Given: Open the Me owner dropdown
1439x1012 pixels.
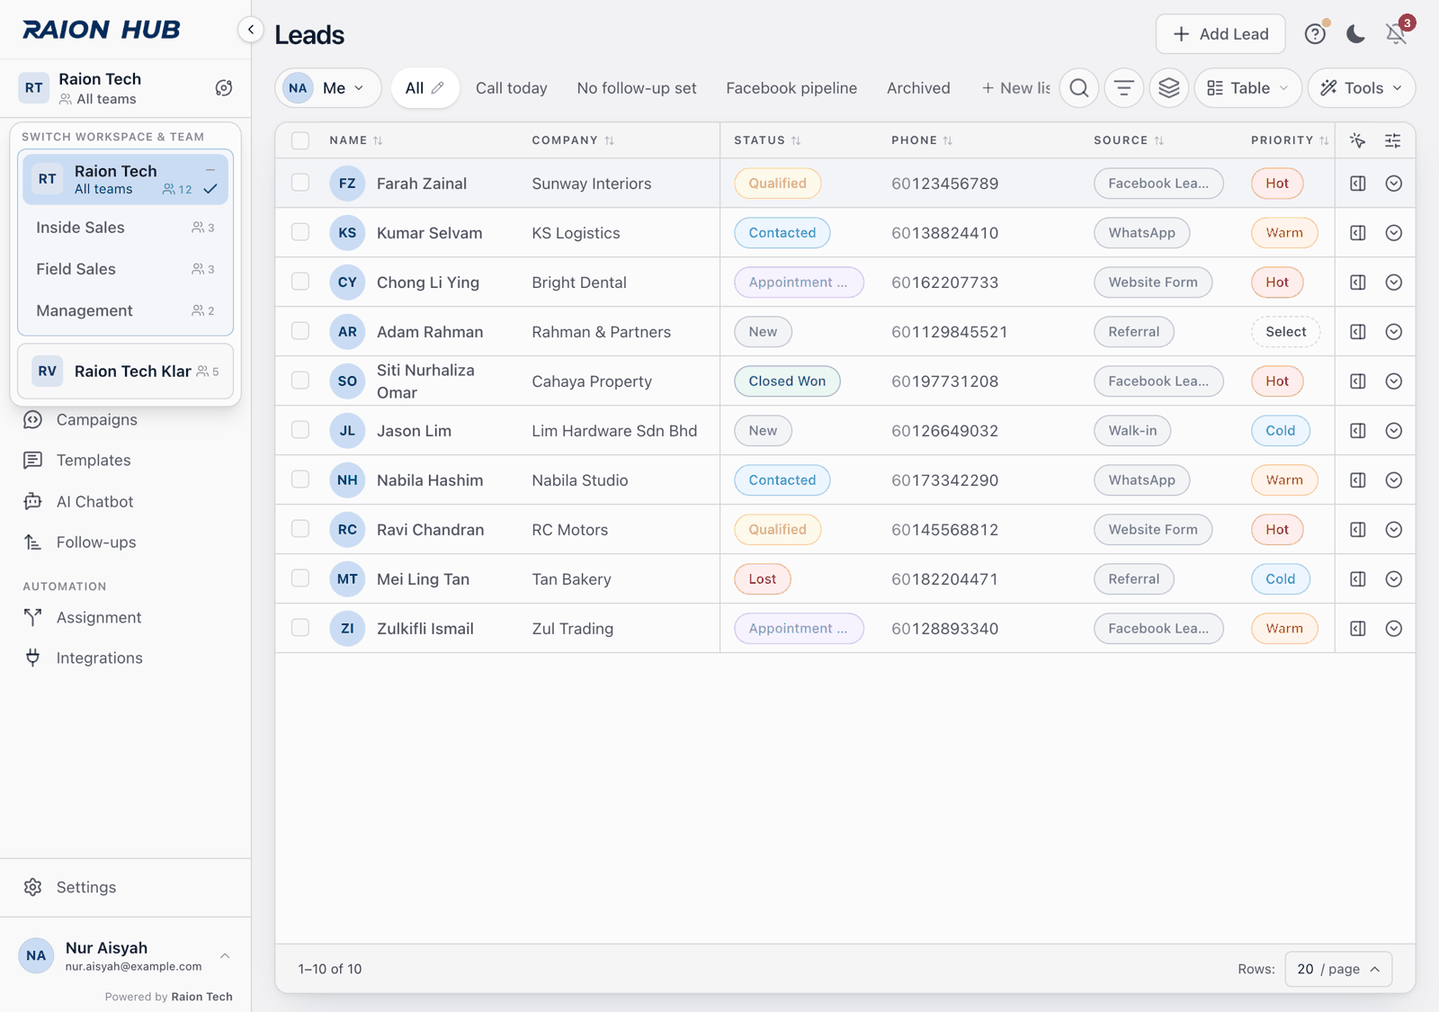Looking at the screenshot, I should (328, 88).
